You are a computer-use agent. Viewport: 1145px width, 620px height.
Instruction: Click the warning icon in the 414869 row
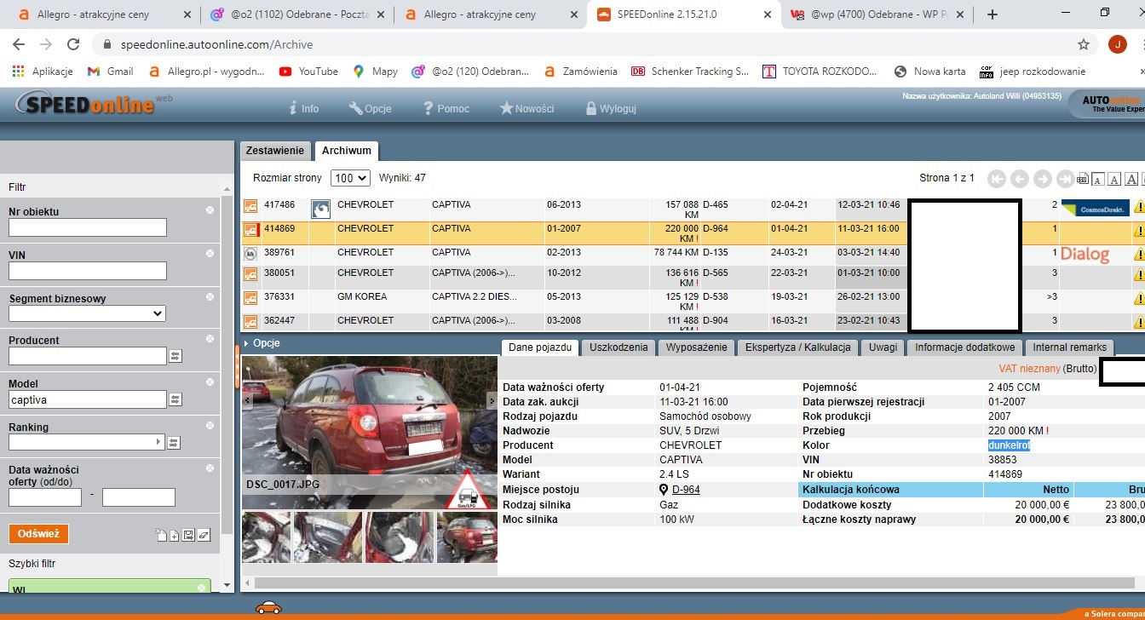[x=1138, y=230]
